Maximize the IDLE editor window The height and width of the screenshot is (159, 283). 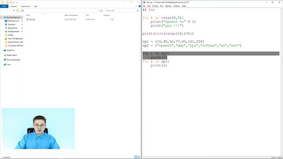272,2
